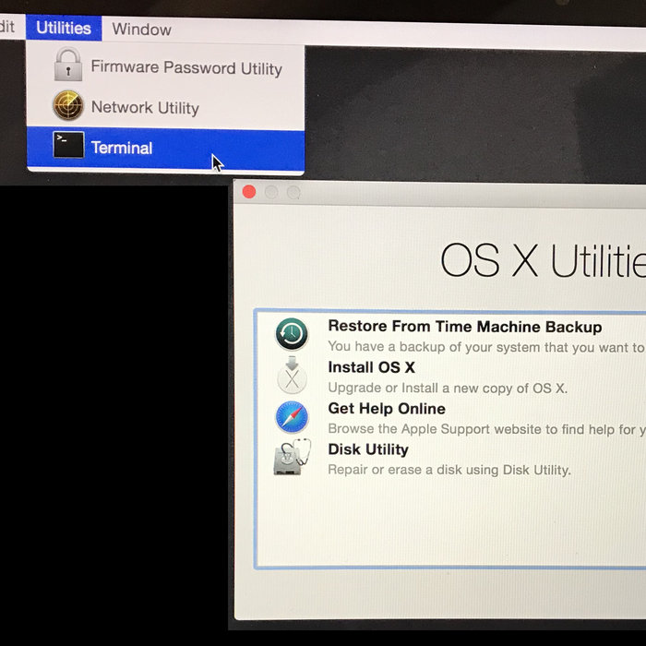Click the padlock icon for Firmware Password Utility
646x646 pixels.
(x=68, y=67)
